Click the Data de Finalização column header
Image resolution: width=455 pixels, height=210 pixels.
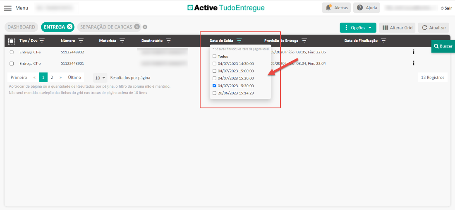coord(361,41)
